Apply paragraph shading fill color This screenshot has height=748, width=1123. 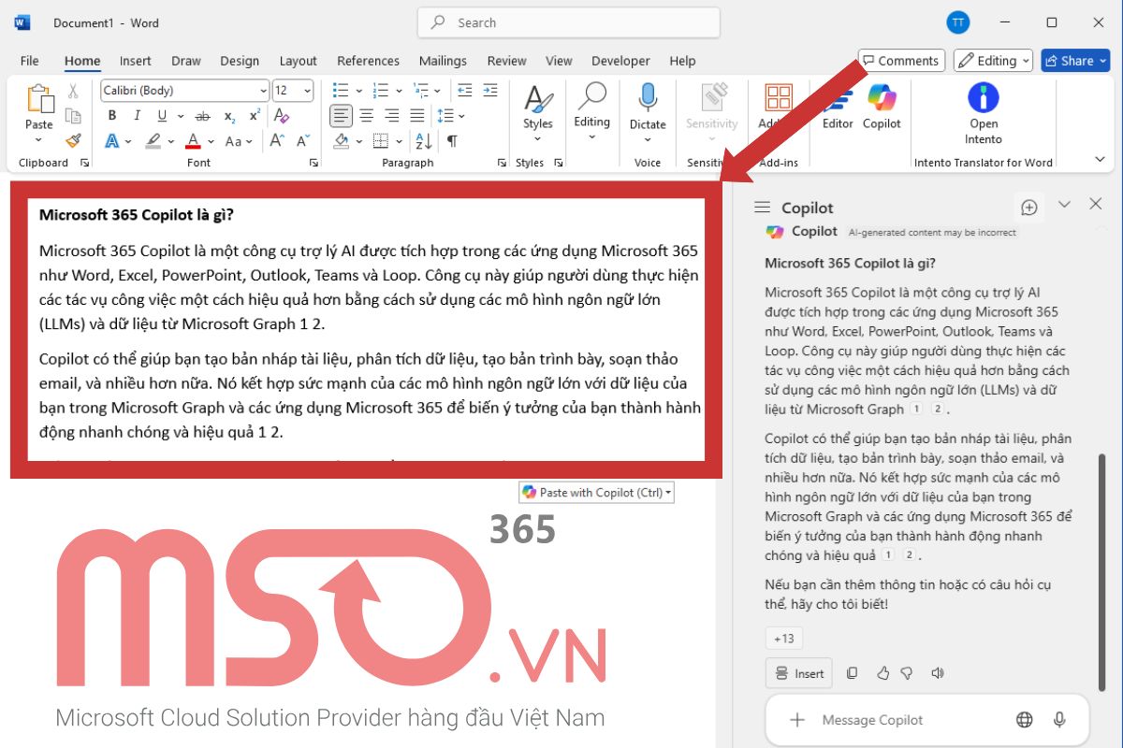coord(342,141)
